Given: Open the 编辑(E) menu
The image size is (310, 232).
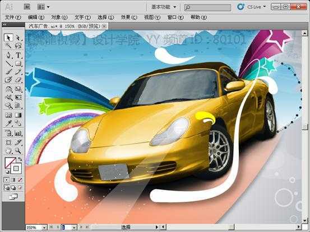Looking at the screenshot, I should [36, 17].
